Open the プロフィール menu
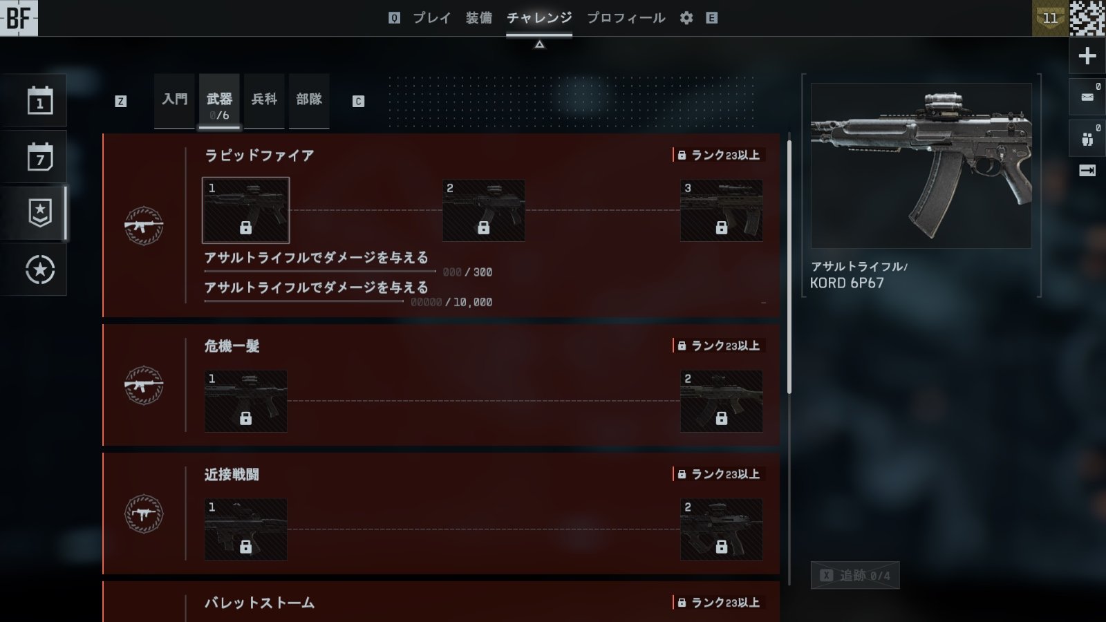The height and width of the screenshot is (622, 1106). coord(626,18)
